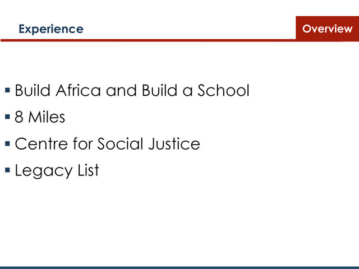
Task: Click the word Social in third bullet
Action: (x=120, y=143)
